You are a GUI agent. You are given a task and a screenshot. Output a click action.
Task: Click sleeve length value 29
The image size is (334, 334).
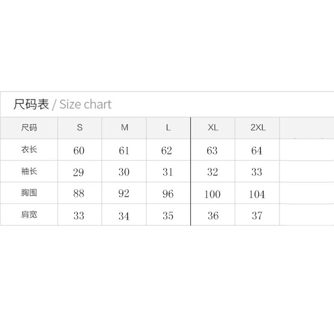(78, 172)
